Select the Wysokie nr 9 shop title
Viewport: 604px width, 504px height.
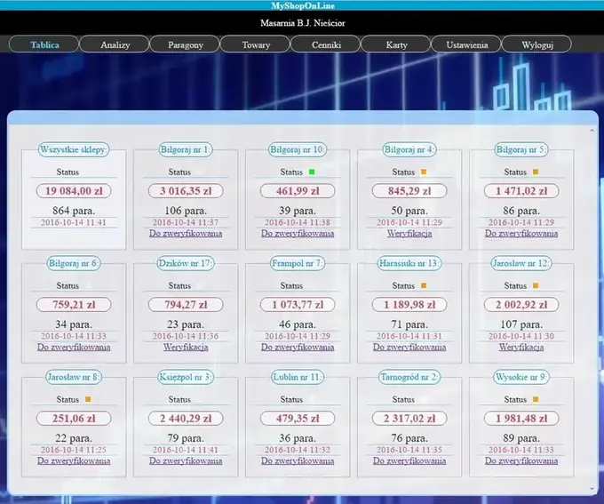[521, 377]
